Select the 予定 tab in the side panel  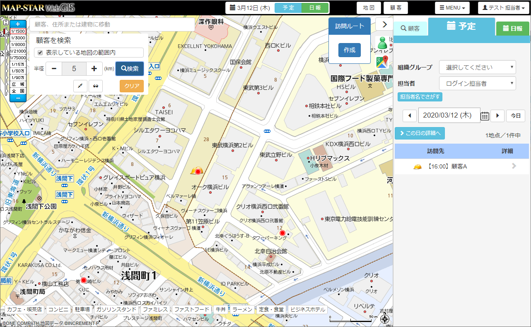point(461,26)
